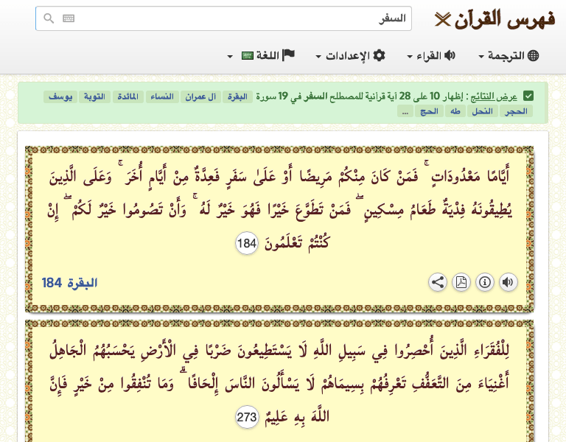The width and height of the screenshot is (566, 442).
Task: Click the ellipsis tag to show more surahs
Action: click(x=405, y=112)
